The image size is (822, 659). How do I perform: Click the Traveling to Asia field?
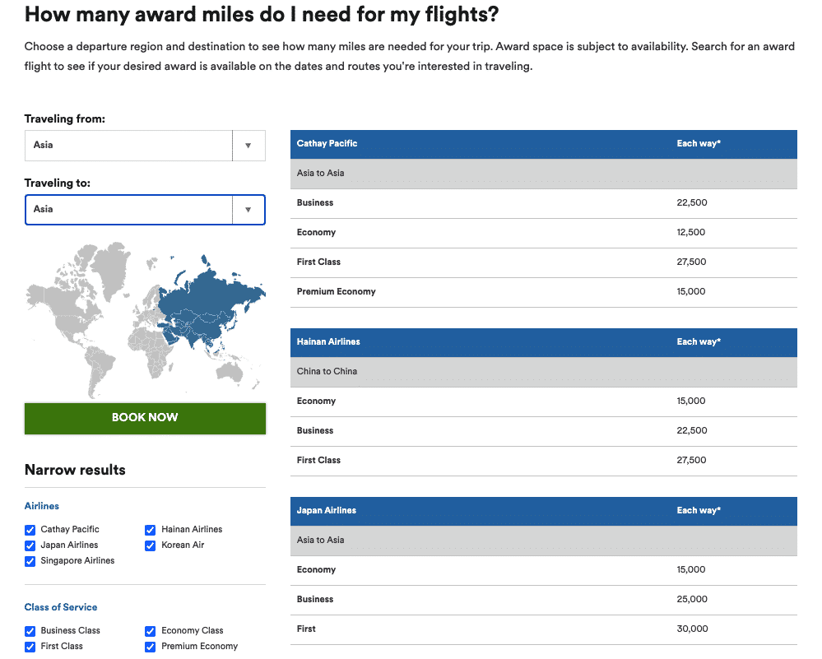click(145, 210)
